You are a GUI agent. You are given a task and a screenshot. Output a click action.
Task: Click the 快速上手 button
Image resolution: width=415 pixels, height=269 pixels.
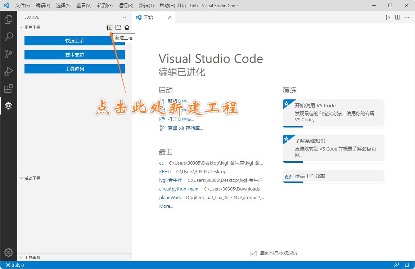[x=75, y=41]
